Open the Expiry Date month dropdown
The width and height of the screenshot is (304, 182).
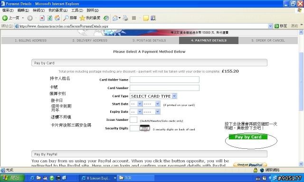tap(140, 111)
